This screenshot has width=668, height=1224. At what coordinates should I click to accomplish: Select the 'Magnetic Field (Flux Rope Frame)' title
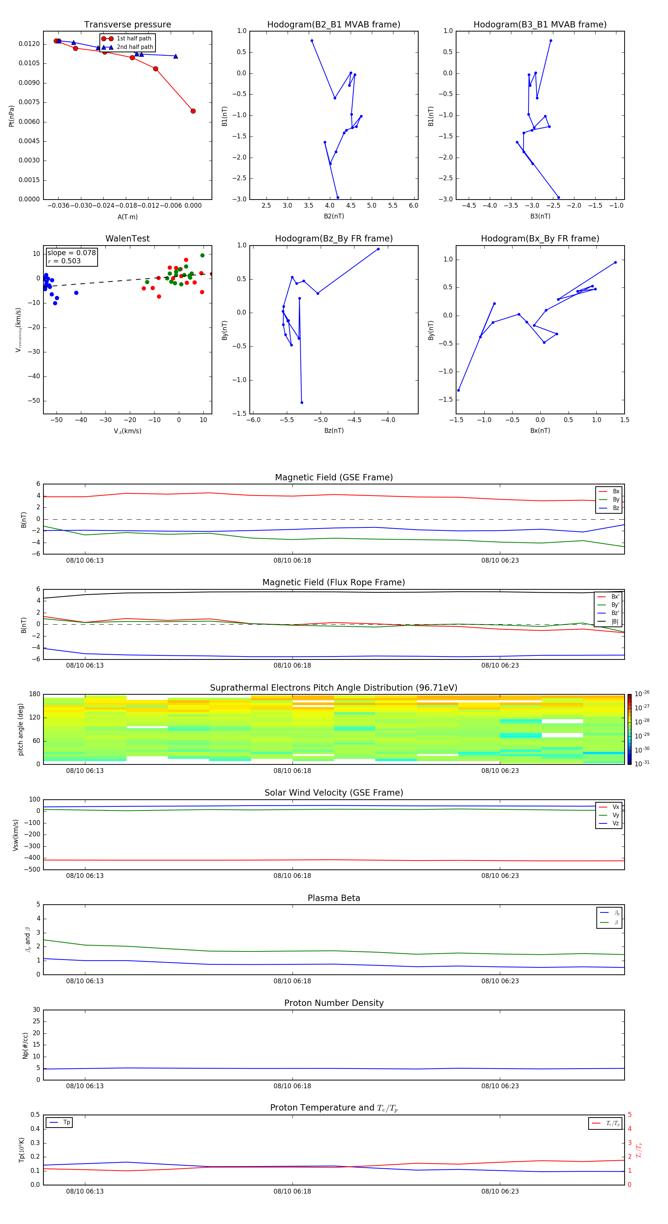(333, 583)
